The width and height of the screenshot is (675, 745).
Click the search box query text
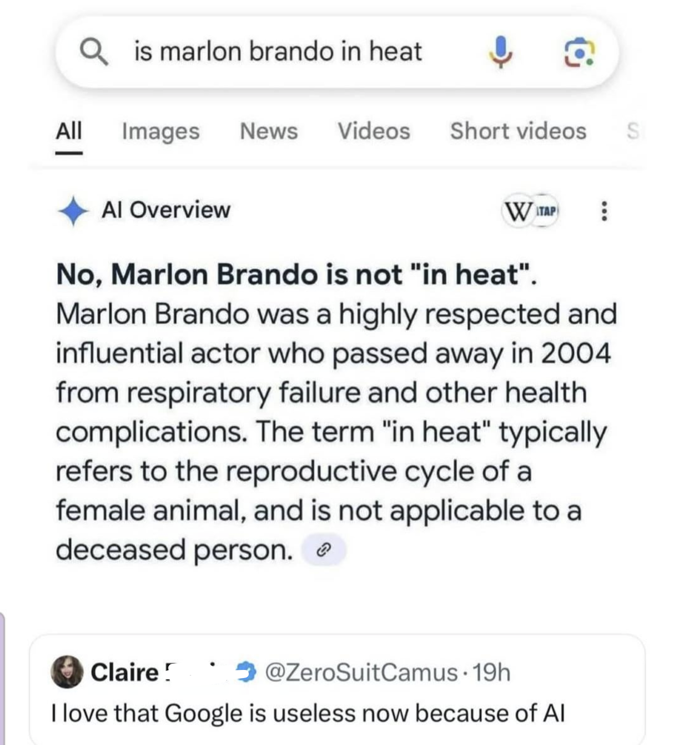(278, 52)
